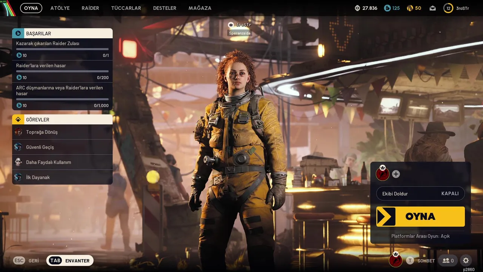Click the Daha Faydalı Kullanım quest giver portrait
This screenshot has height=272, width=483.
tap(18, 162)
